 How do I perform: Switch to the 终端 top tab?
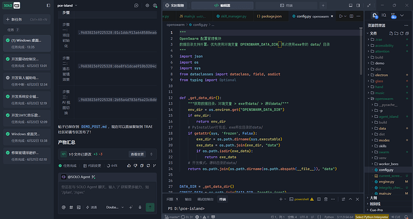click(x=286, y=5)
